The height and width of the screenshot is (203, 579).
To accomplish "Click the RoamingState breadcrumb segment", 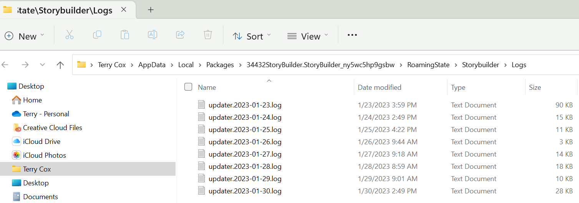I will click(428, 65).
